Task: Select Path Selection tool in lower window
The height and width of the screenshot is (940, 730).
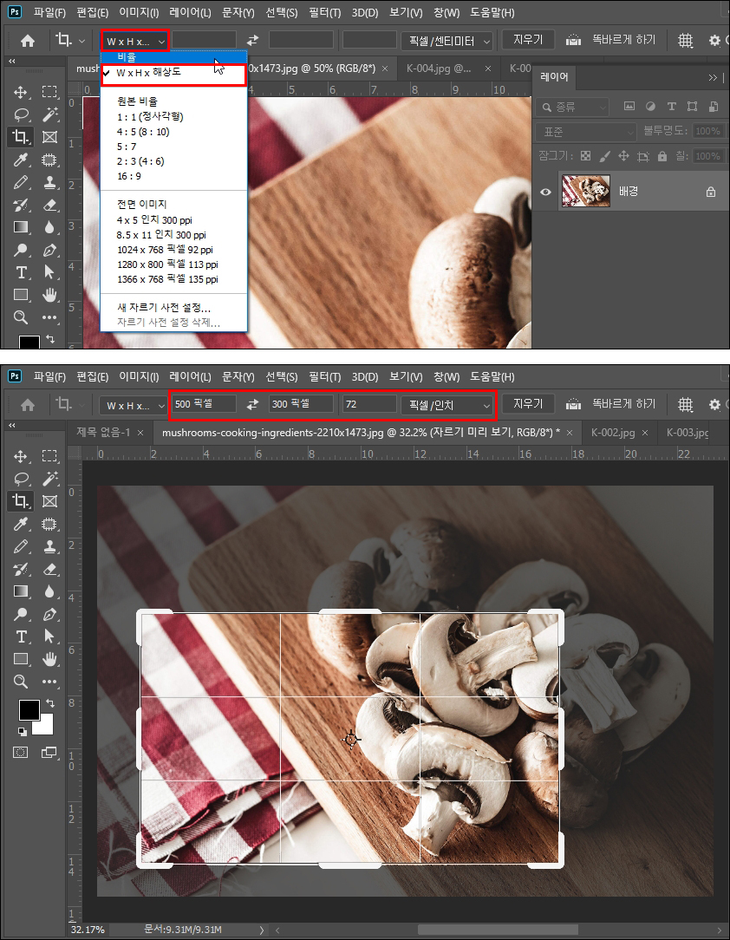Action: click(x=49, y=636)
